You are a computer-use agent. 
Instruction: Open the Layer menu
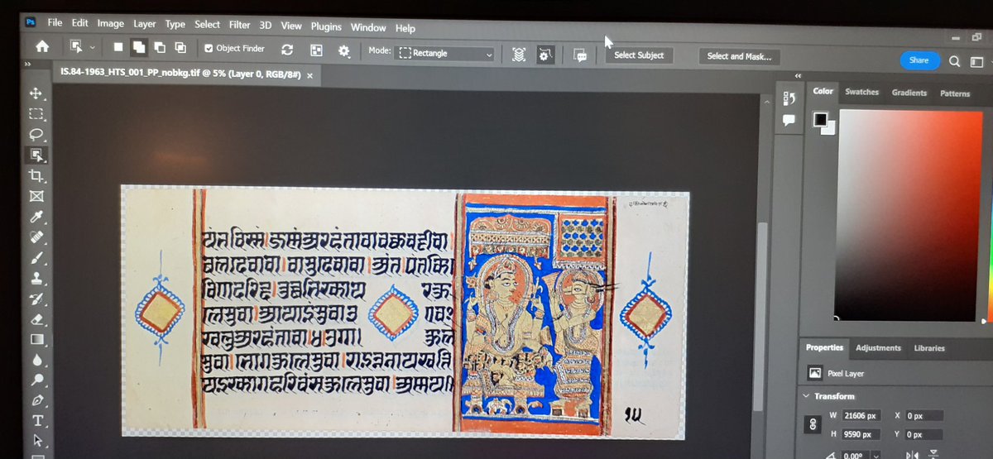pyautogui.click(x=145, y=24)
